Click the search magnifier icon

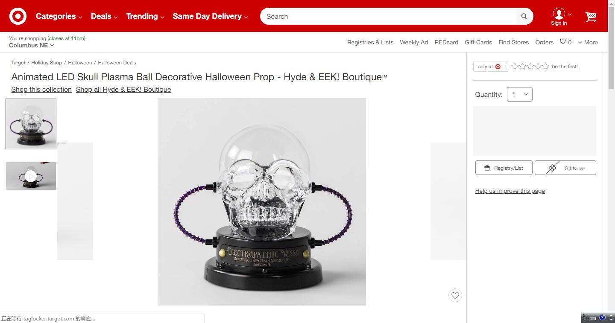(524, 16)
